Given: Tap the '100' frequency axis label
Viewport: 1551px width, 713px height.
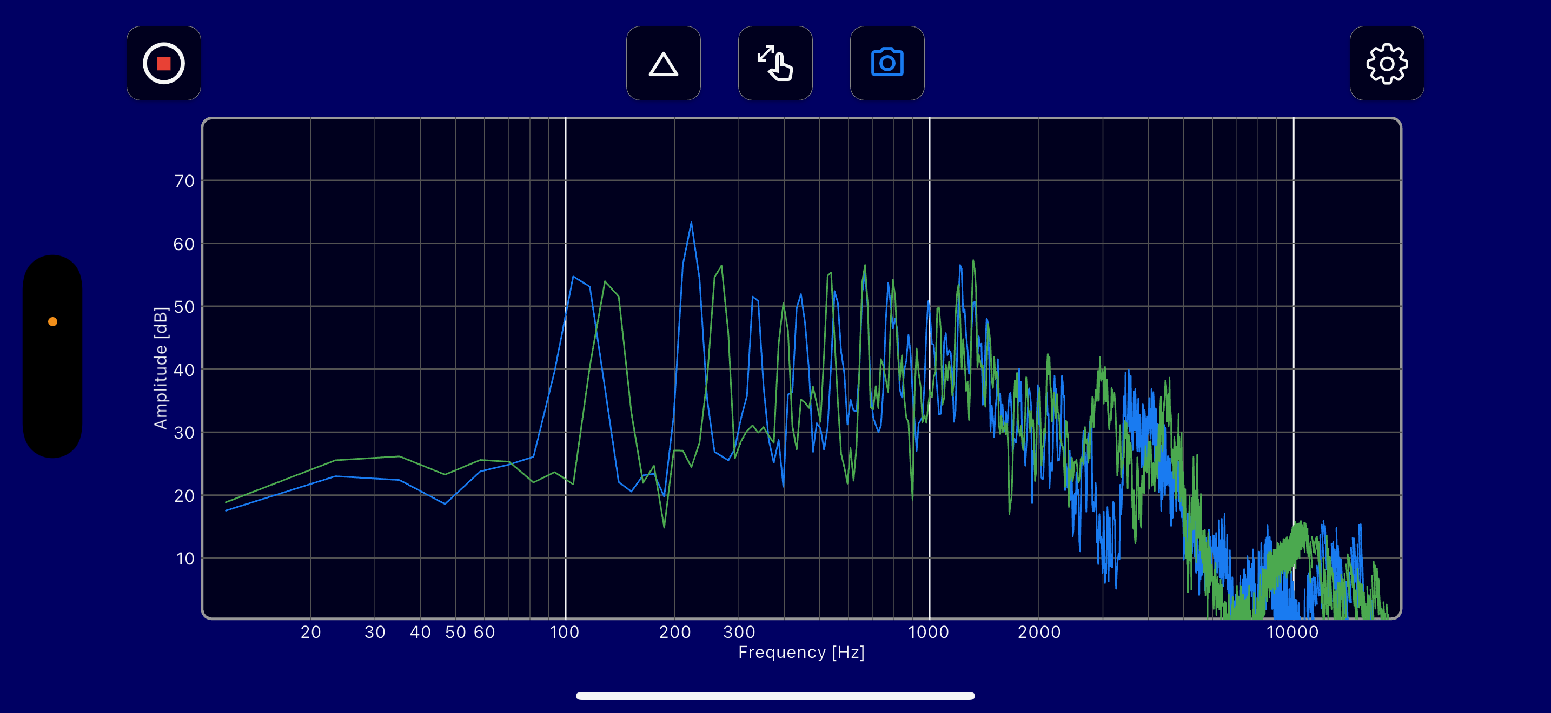Looking at the screenshot, I should click(565, 632).
